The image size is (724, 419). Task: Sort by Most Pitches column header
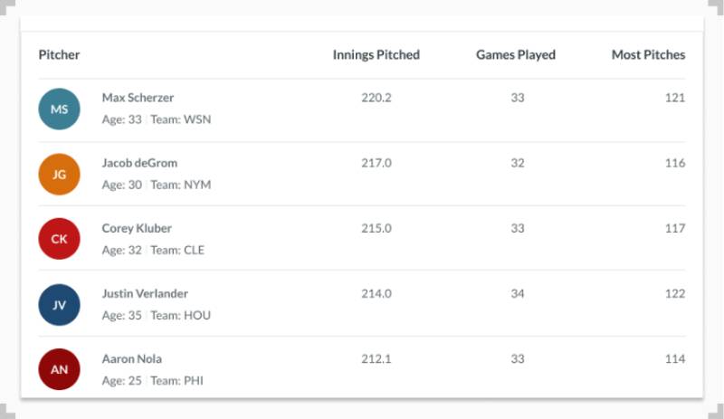click(648, 54)
